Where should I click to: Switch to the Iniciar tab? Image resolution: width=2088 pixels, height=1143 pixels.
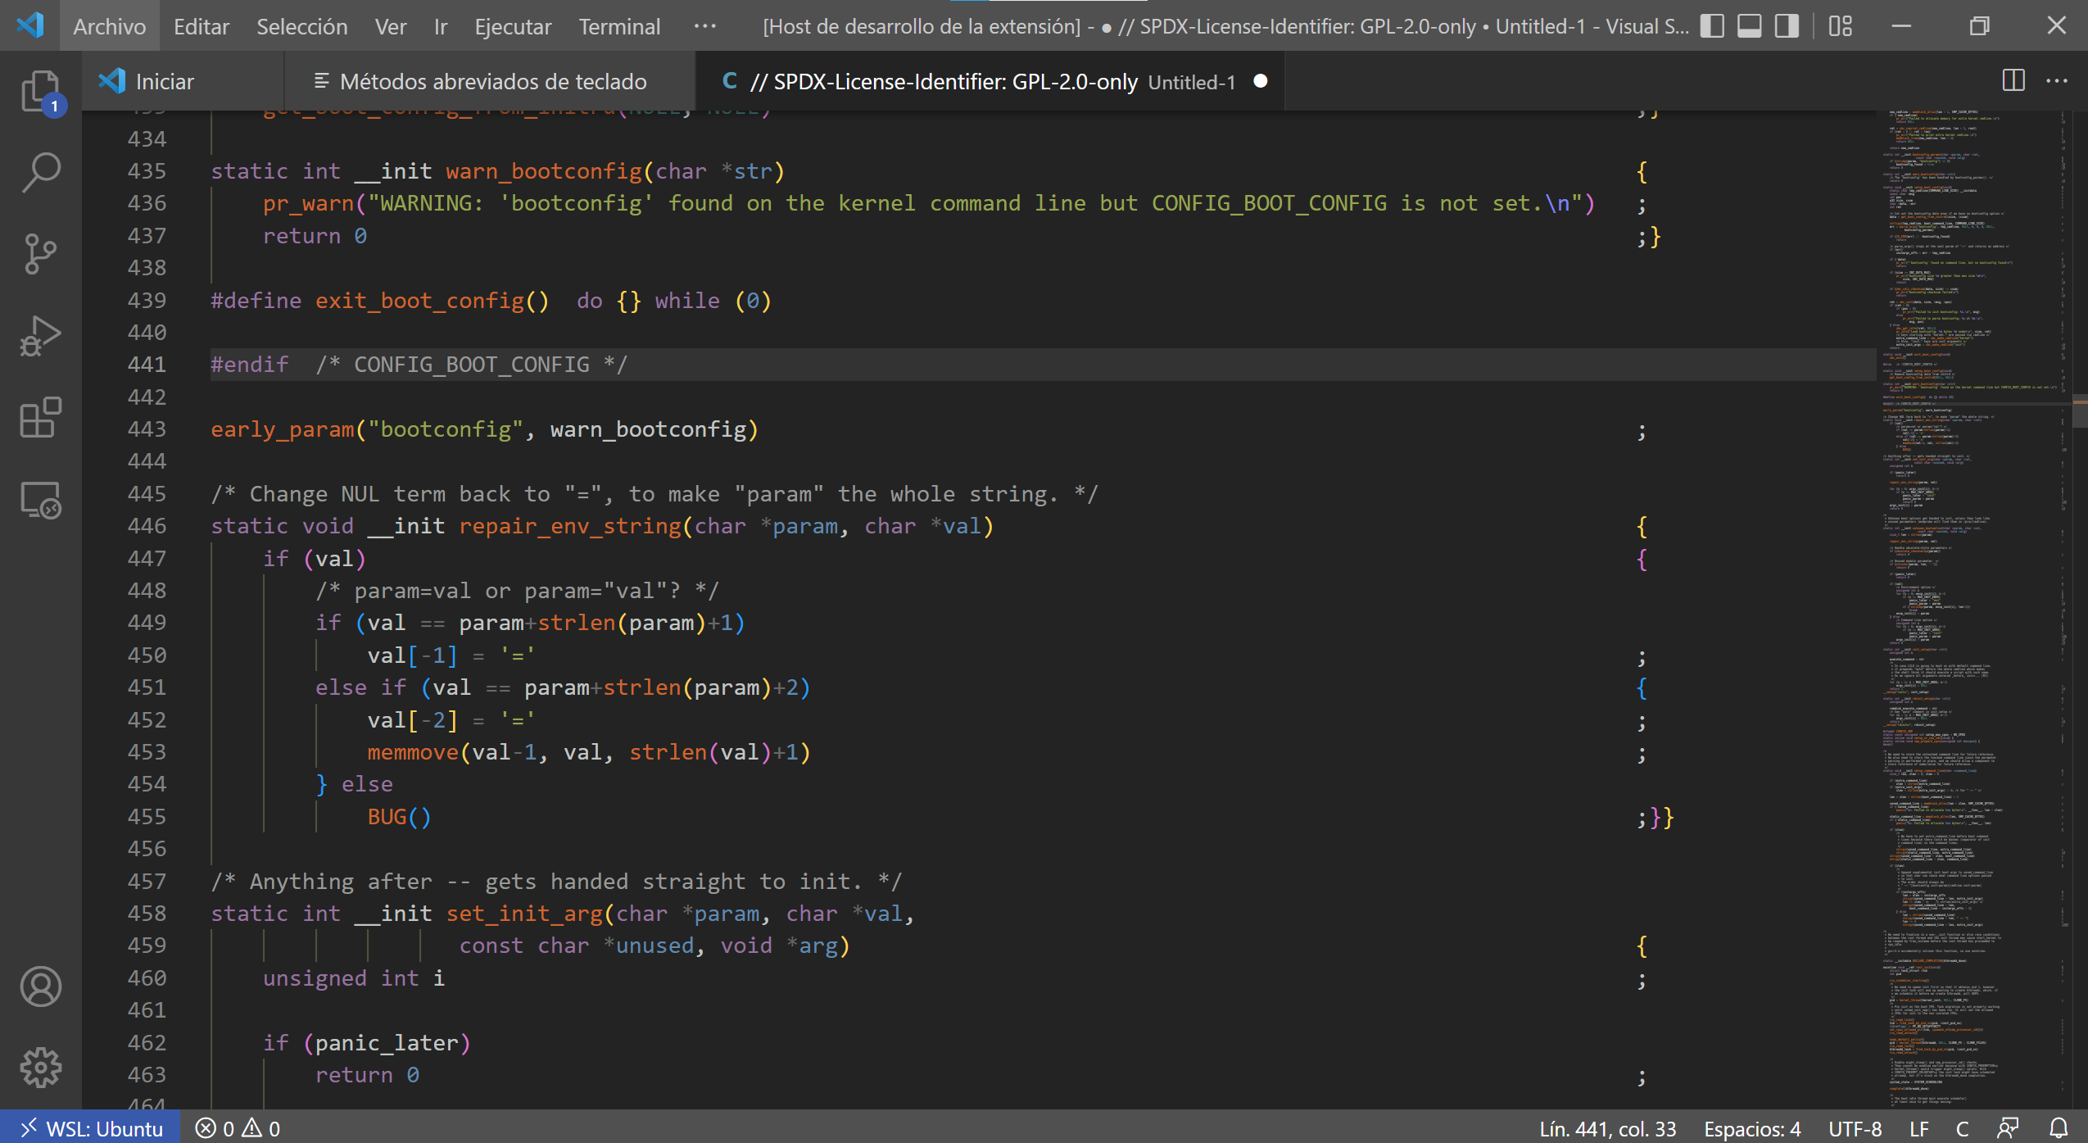tap(183, 81)
